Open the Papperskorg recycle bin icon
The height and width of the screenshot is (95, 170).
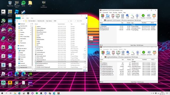tap(10, 3)
